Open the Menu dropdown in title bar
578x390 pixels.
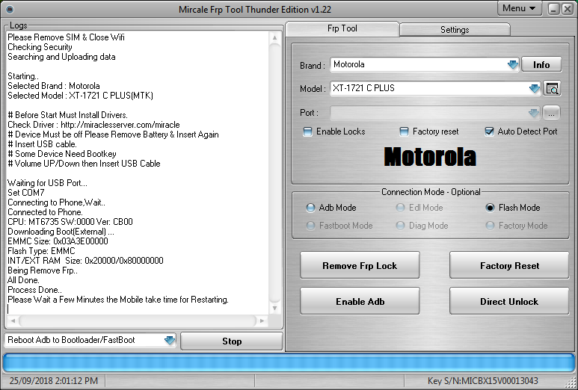point(519,8)
